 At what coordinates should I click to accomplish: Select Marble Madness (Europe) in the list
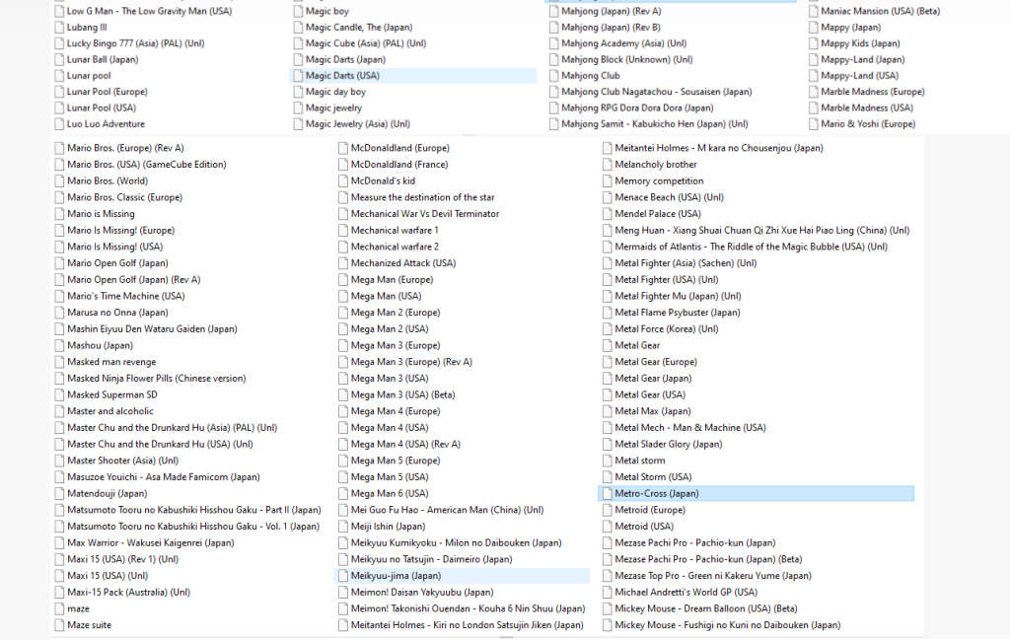[x=872, y=92]
